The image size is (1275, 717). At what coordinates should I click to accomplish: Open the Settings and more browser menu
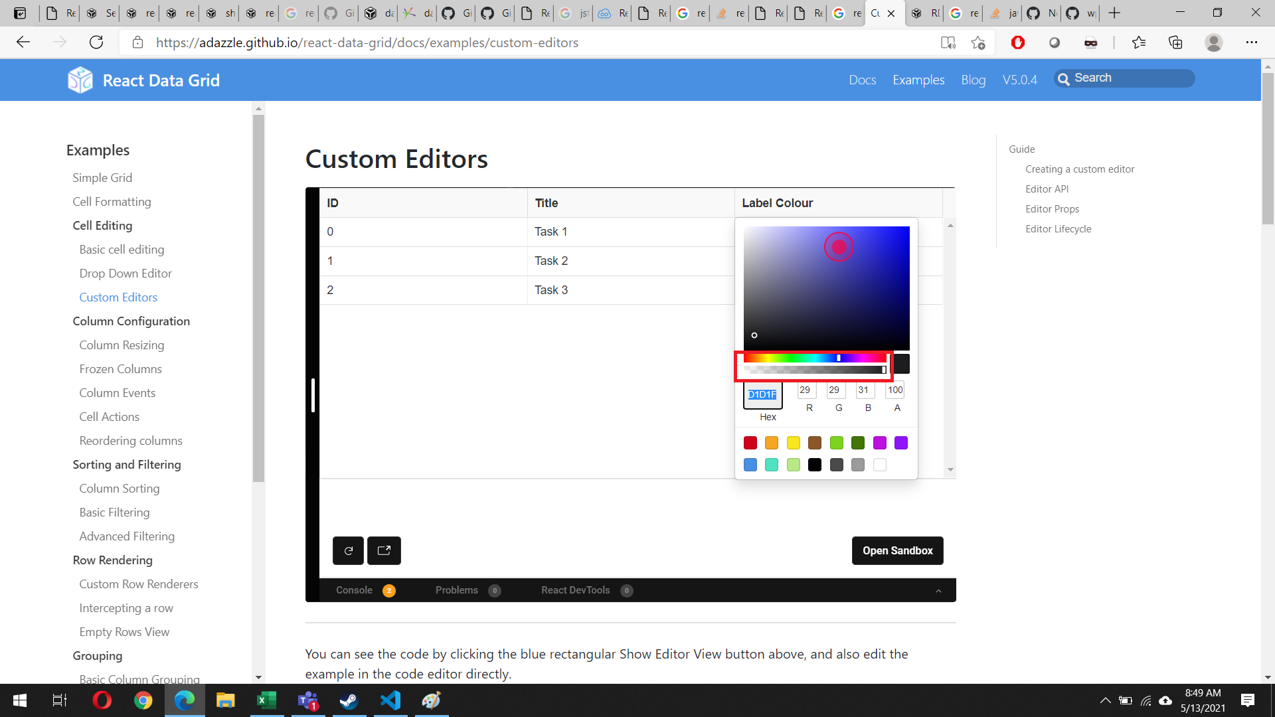click(1252, 42)
